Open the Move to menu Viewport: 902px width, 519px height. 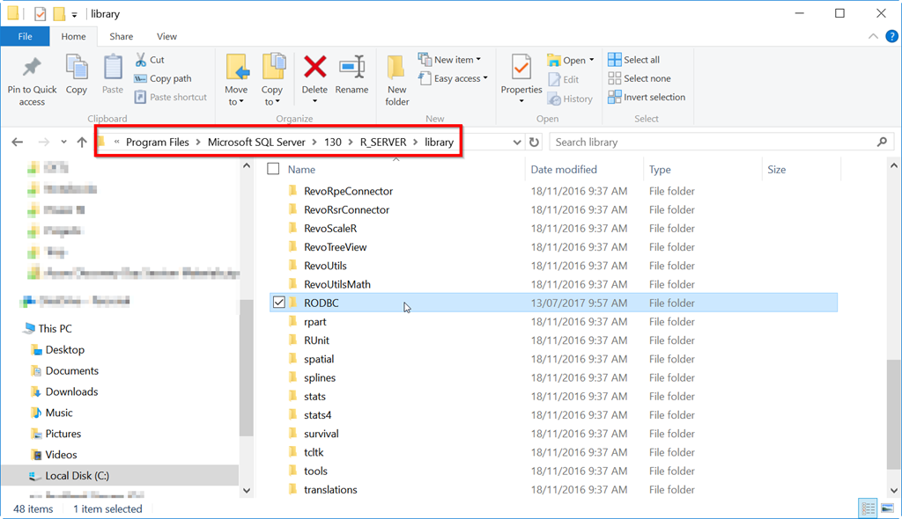point(236,80)
